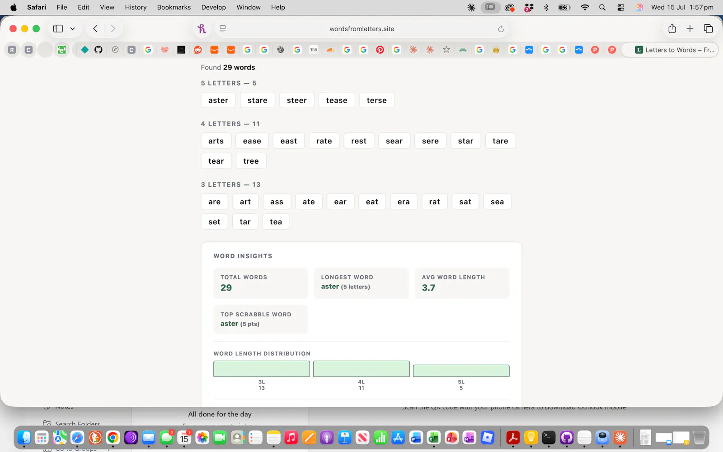Click the word chip tree
This screenshot has width=723, height=452.
(x=251, y=161)
